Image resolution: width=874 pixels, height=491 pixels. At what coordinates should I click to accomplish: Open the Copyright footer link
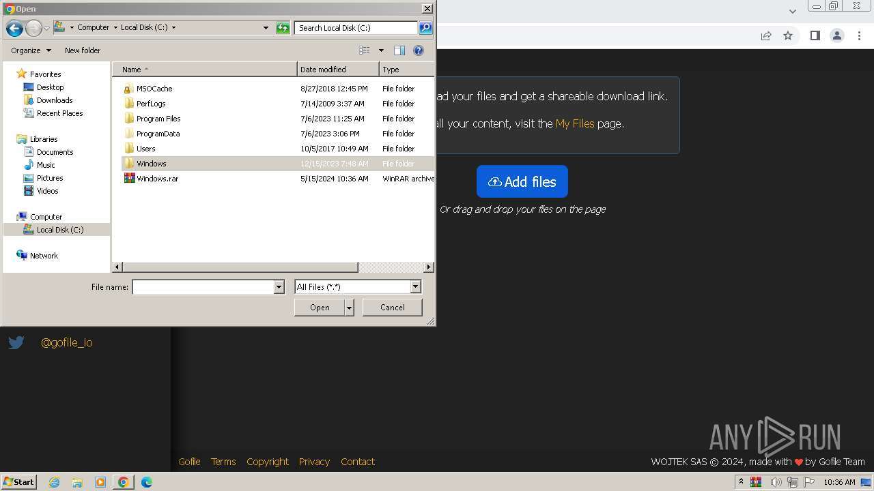pyautogui.click(x=268, y=462)
